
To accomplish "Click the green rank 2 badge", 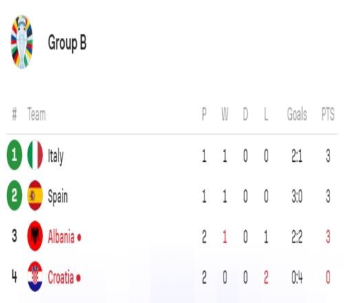I will tap(14, 196).
